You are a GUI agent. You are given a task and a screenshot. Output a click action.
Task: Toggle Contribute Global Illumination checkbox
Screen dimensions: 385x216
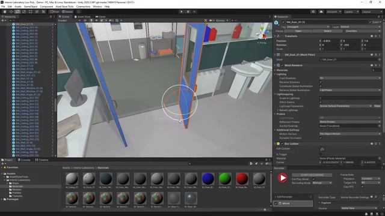pyautogui.click(x=321, y=86)
